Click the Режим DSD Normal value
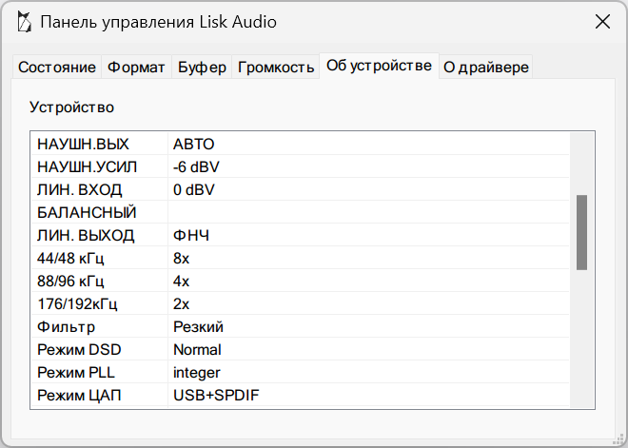The width and height of the screenshot is (628, 448). click(x=197, y=350)
